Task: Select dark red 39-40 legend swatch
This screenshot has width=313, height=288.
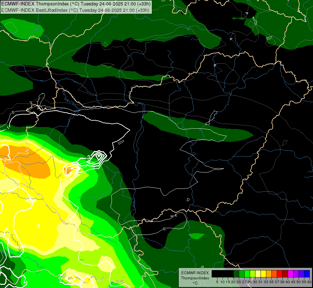Action: click(285, 274)
